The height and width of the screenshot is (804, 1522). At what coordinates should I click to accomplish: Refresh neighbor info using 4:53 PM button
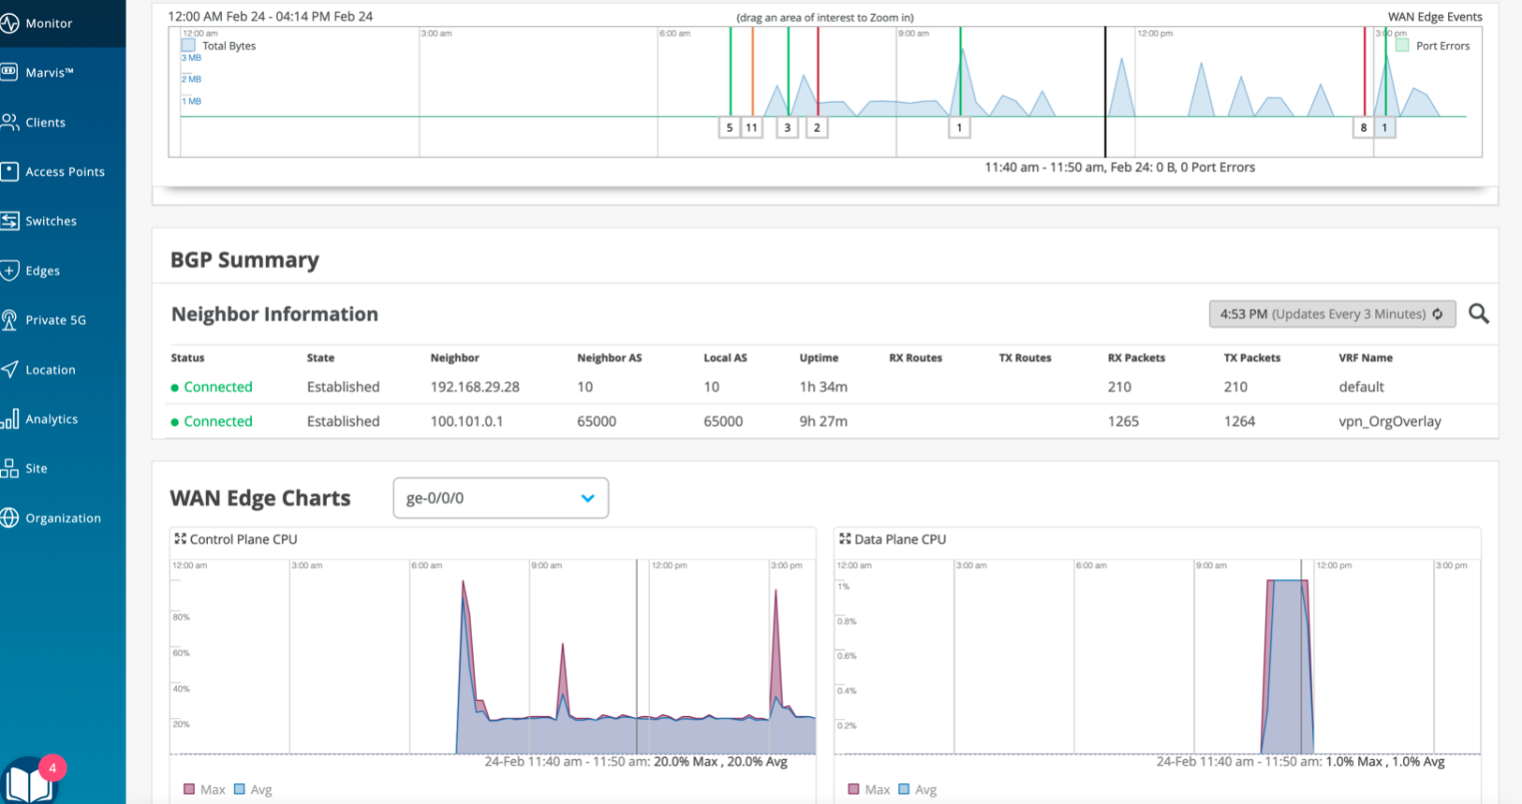1331,314
